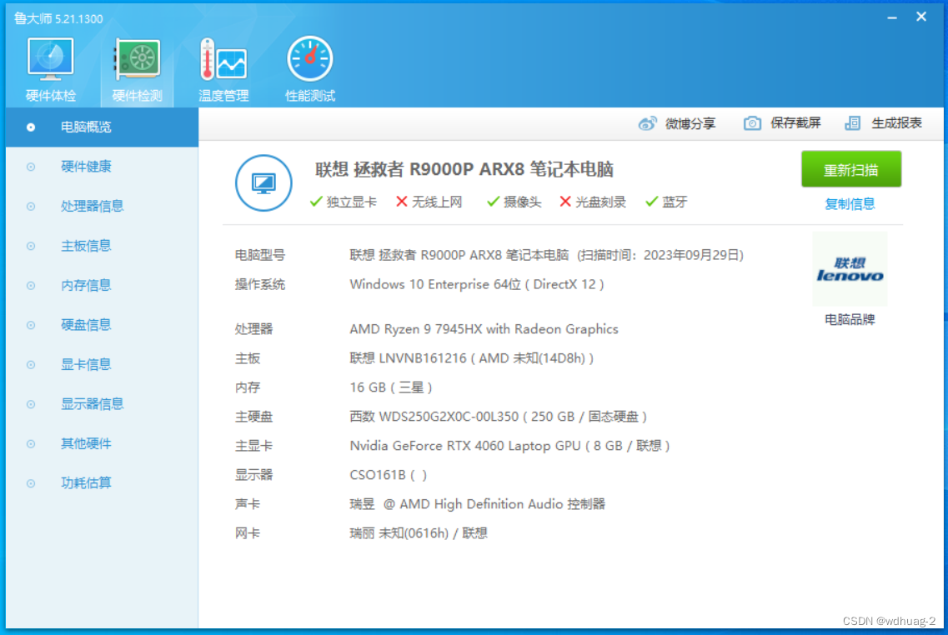The height and width of the screenshot is (635, 948).
Task: Click the 电脑品牌 label under the logo
Action: click(850, 320)
